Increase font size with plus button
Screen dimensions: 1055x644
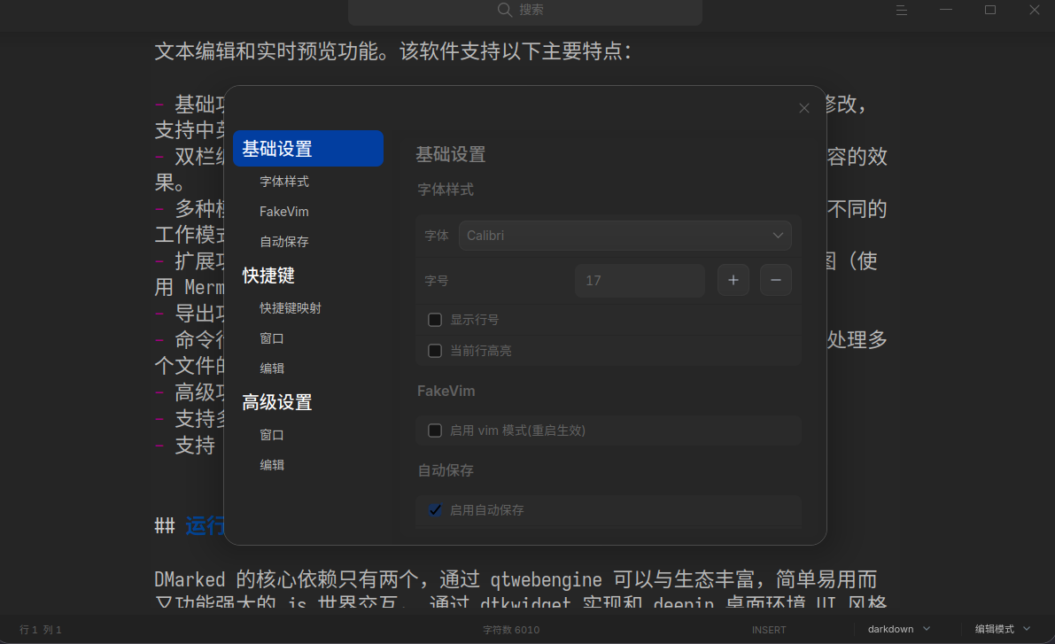pos(733,280)
